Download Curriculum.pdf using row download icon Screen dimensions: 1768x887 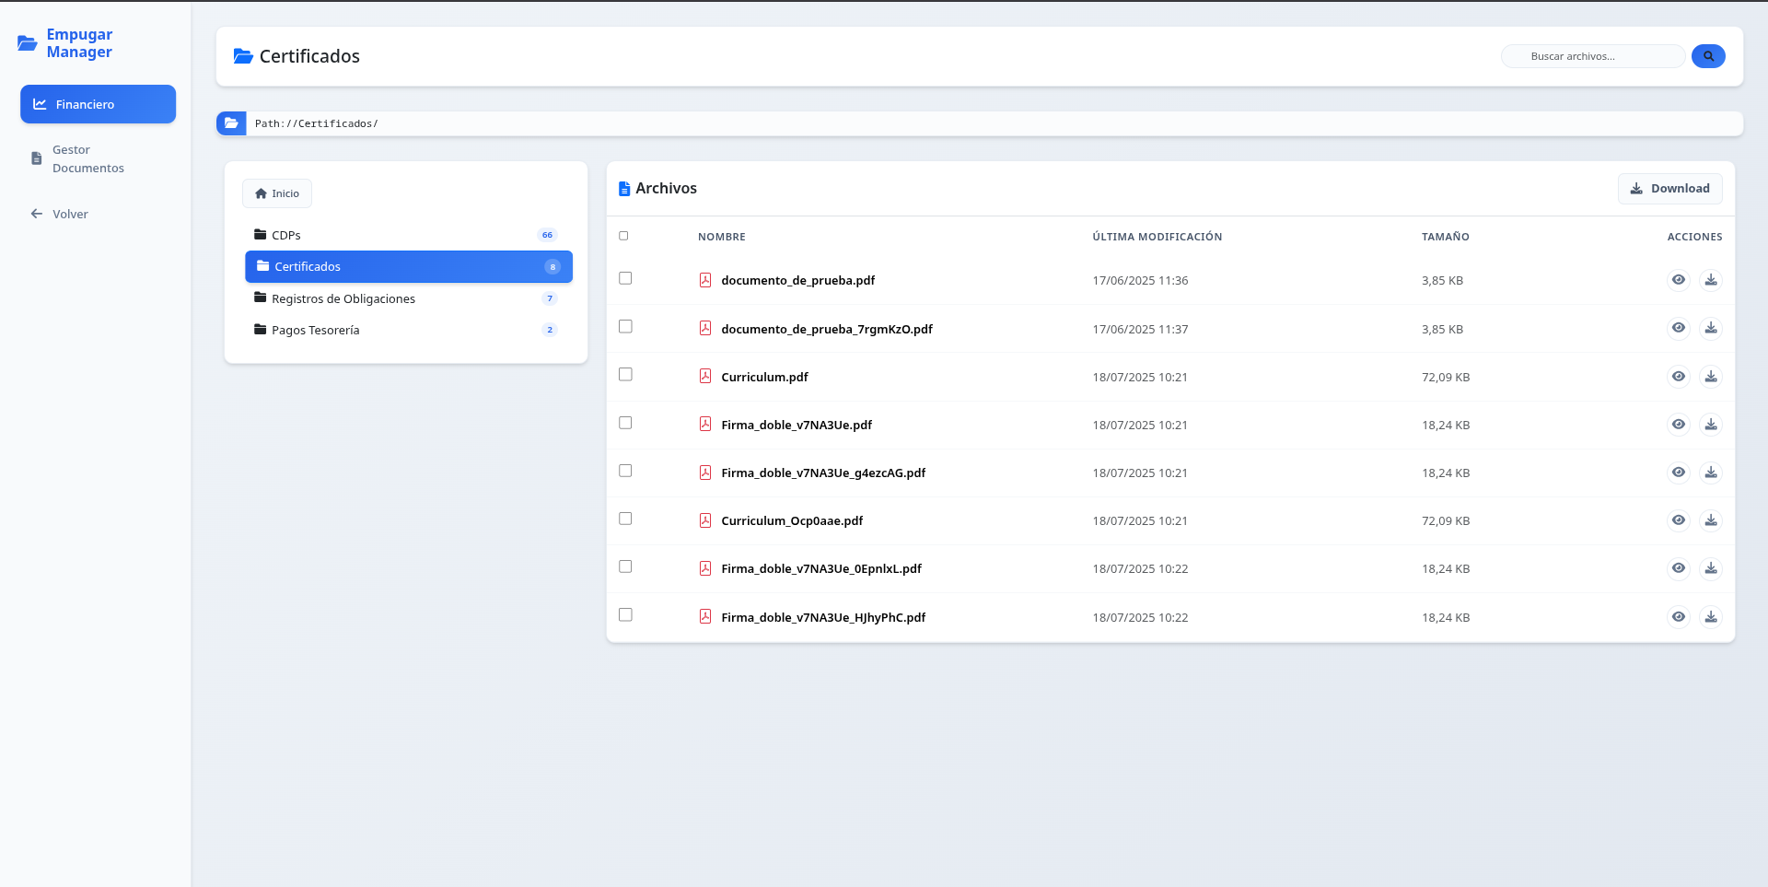tap(1711, 377)
